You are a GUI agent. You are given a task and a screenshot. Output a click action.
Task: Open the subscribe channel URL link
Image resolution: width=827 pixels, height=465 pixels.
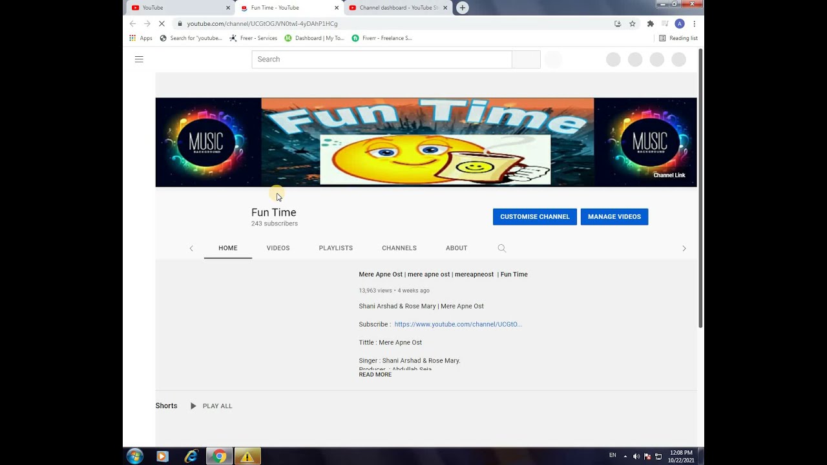click(458, 324)
